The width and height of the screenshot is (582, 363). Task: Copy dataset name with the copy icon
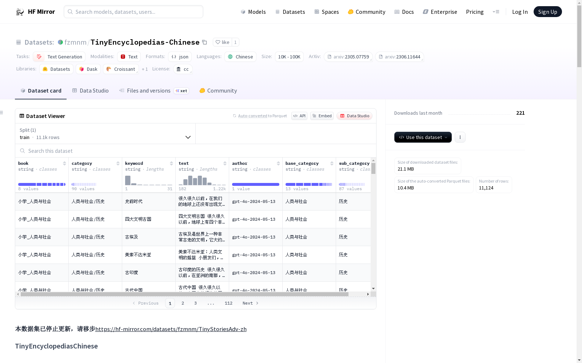point(204,42)
